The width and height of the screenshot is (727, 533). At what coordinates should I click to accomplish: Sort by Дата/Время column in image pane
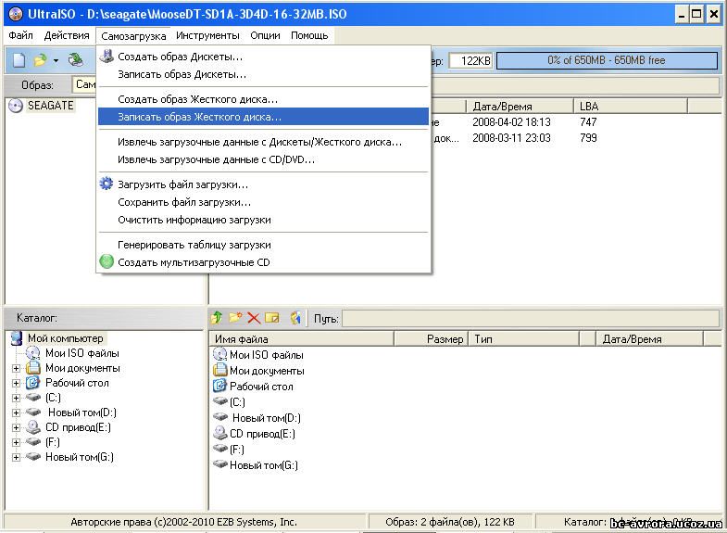click(x=520, y=107)
